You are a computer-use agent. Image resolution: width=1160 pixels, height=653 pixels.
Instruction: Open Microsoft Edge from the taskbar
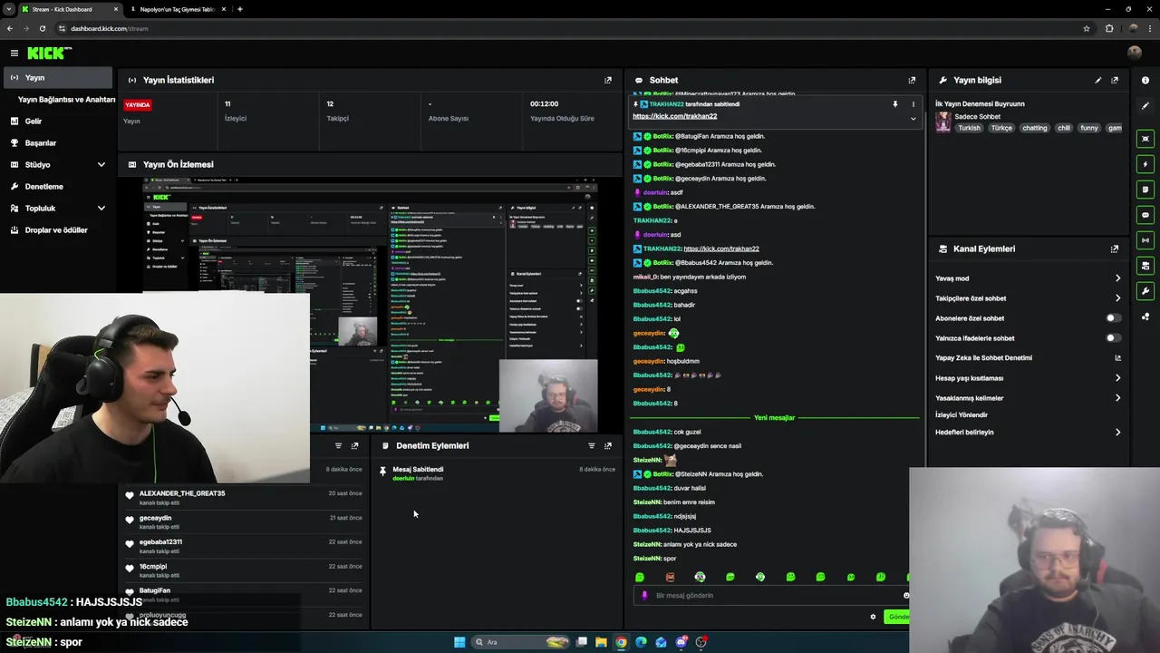[x=641, y=642]
